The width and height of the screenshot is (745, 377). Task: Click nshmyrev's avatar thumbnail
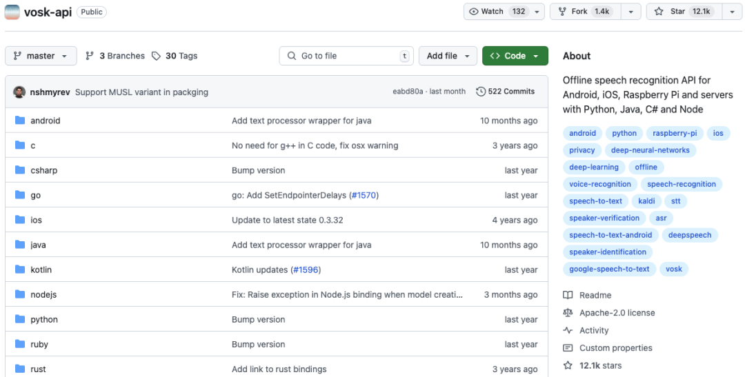19,92
